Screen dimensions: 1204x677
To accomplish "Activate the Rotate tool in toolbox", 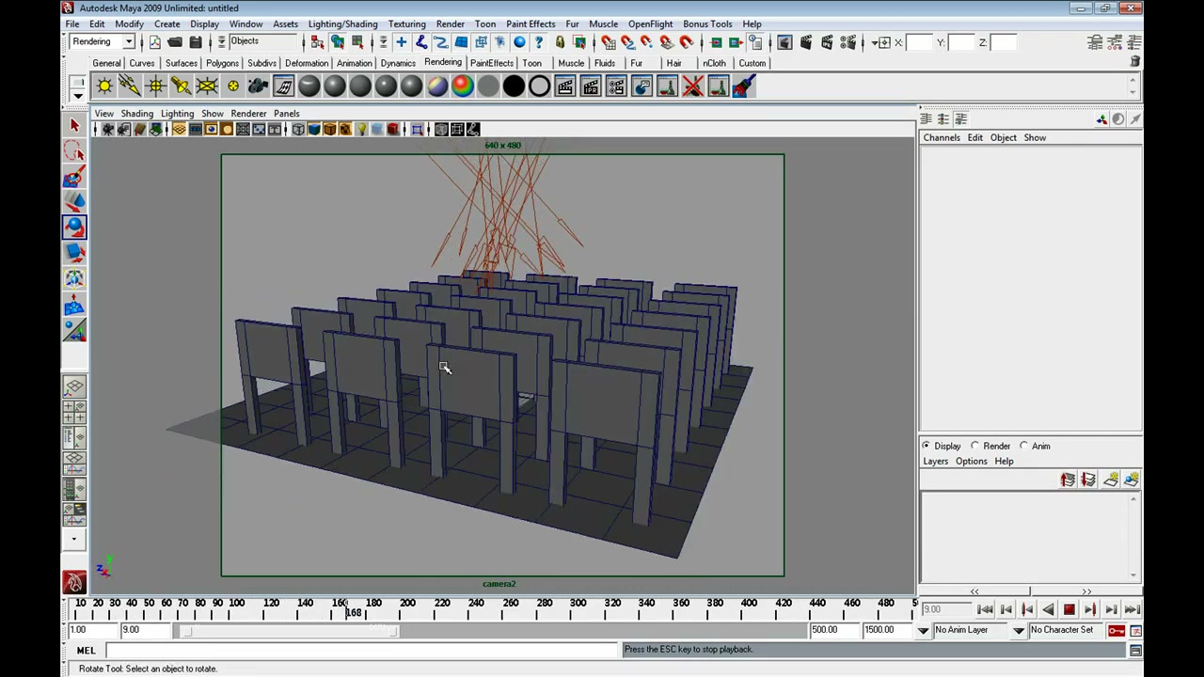I will 74,227.
